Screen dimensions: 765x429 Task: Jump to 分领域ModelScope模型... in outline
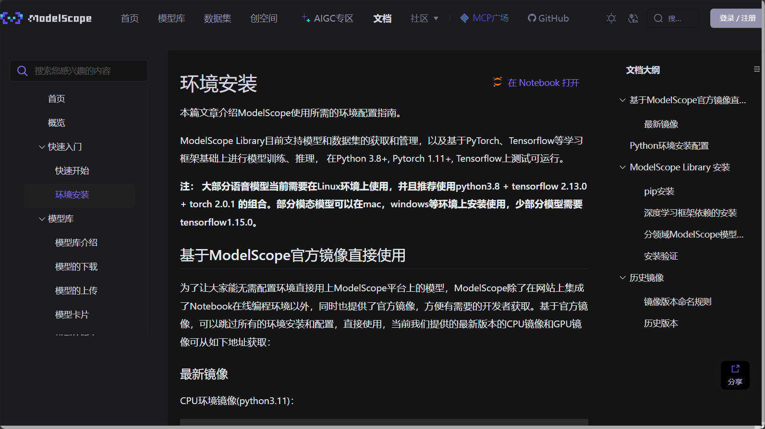[x=693, y=235]
